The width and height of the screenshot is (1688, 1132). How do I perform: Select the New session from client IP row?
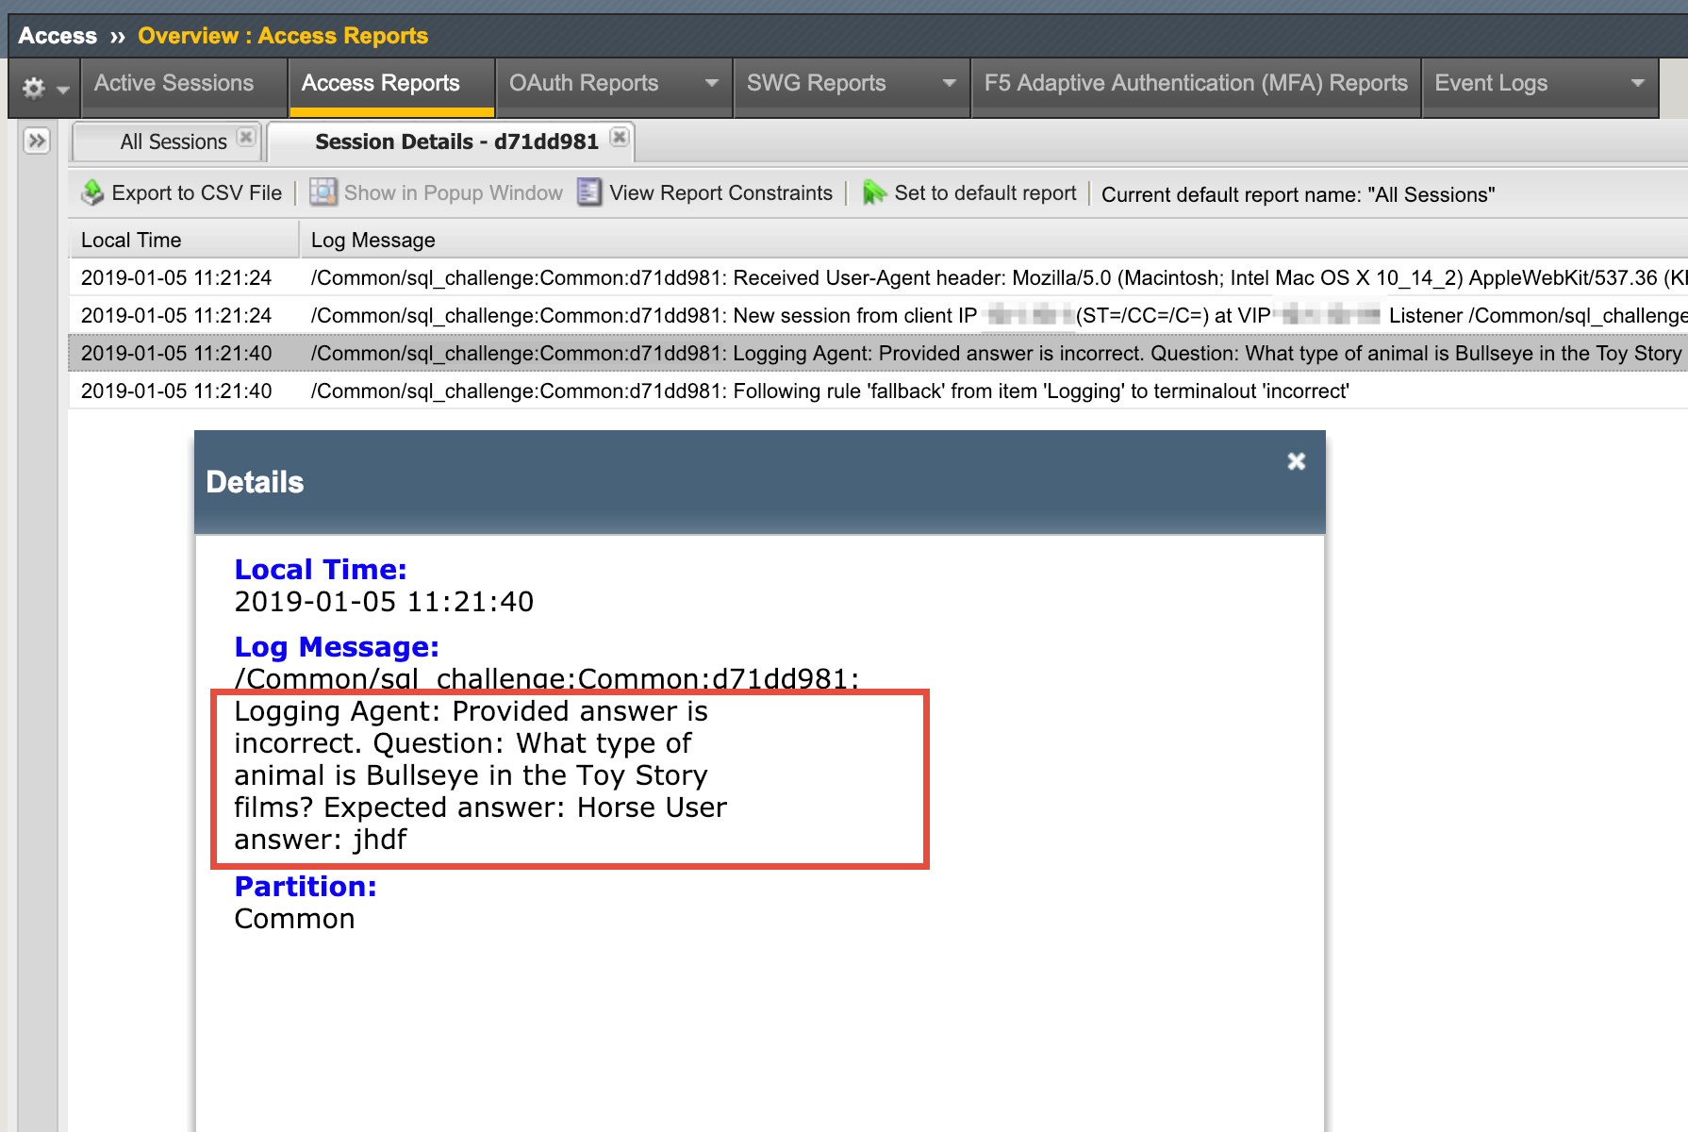(878, 315)
